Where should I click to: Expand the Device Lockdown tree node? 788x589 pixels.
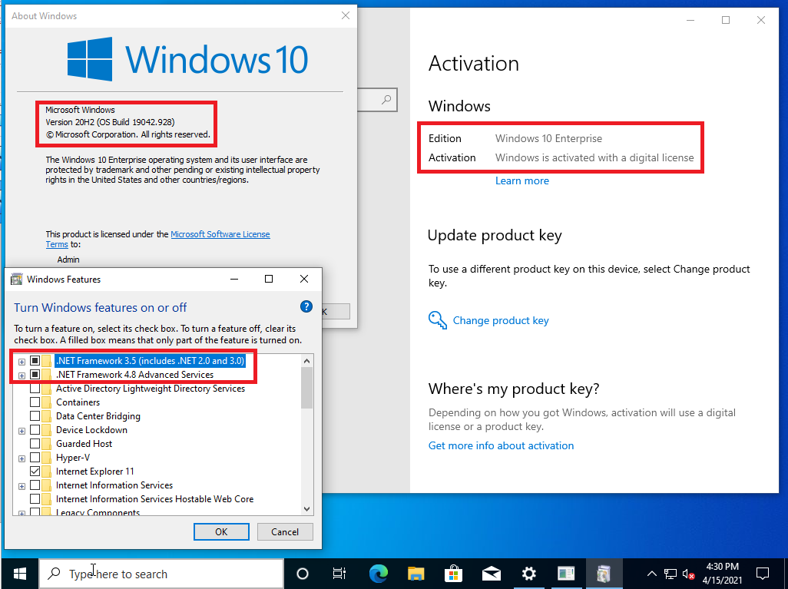tap(22, 431)
